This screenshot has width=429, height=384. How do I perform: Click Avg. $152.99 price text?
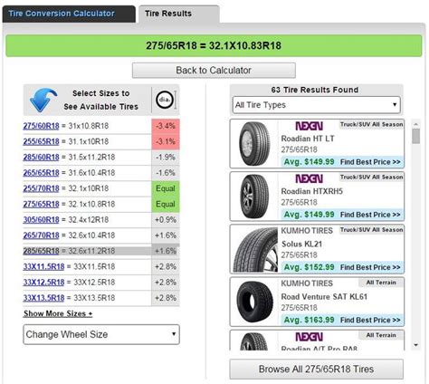pyautogui.click(x=310, y=267)
